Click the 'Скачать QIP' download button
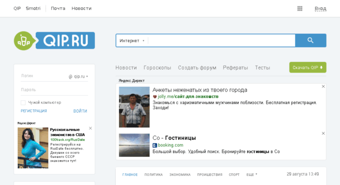Image resolution: width=340 pixels, height=185 pixels. (308, 67)
